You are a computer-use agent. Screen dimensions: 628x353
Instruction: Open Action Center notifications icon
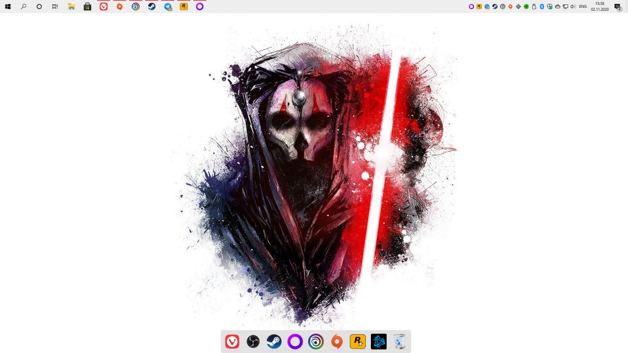tap(618, 7)
